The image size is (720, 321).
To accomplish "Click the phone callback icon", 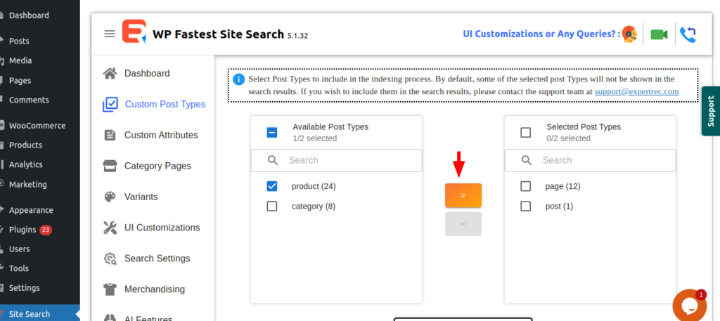I will pyautogui.click(x=688, y=34).
